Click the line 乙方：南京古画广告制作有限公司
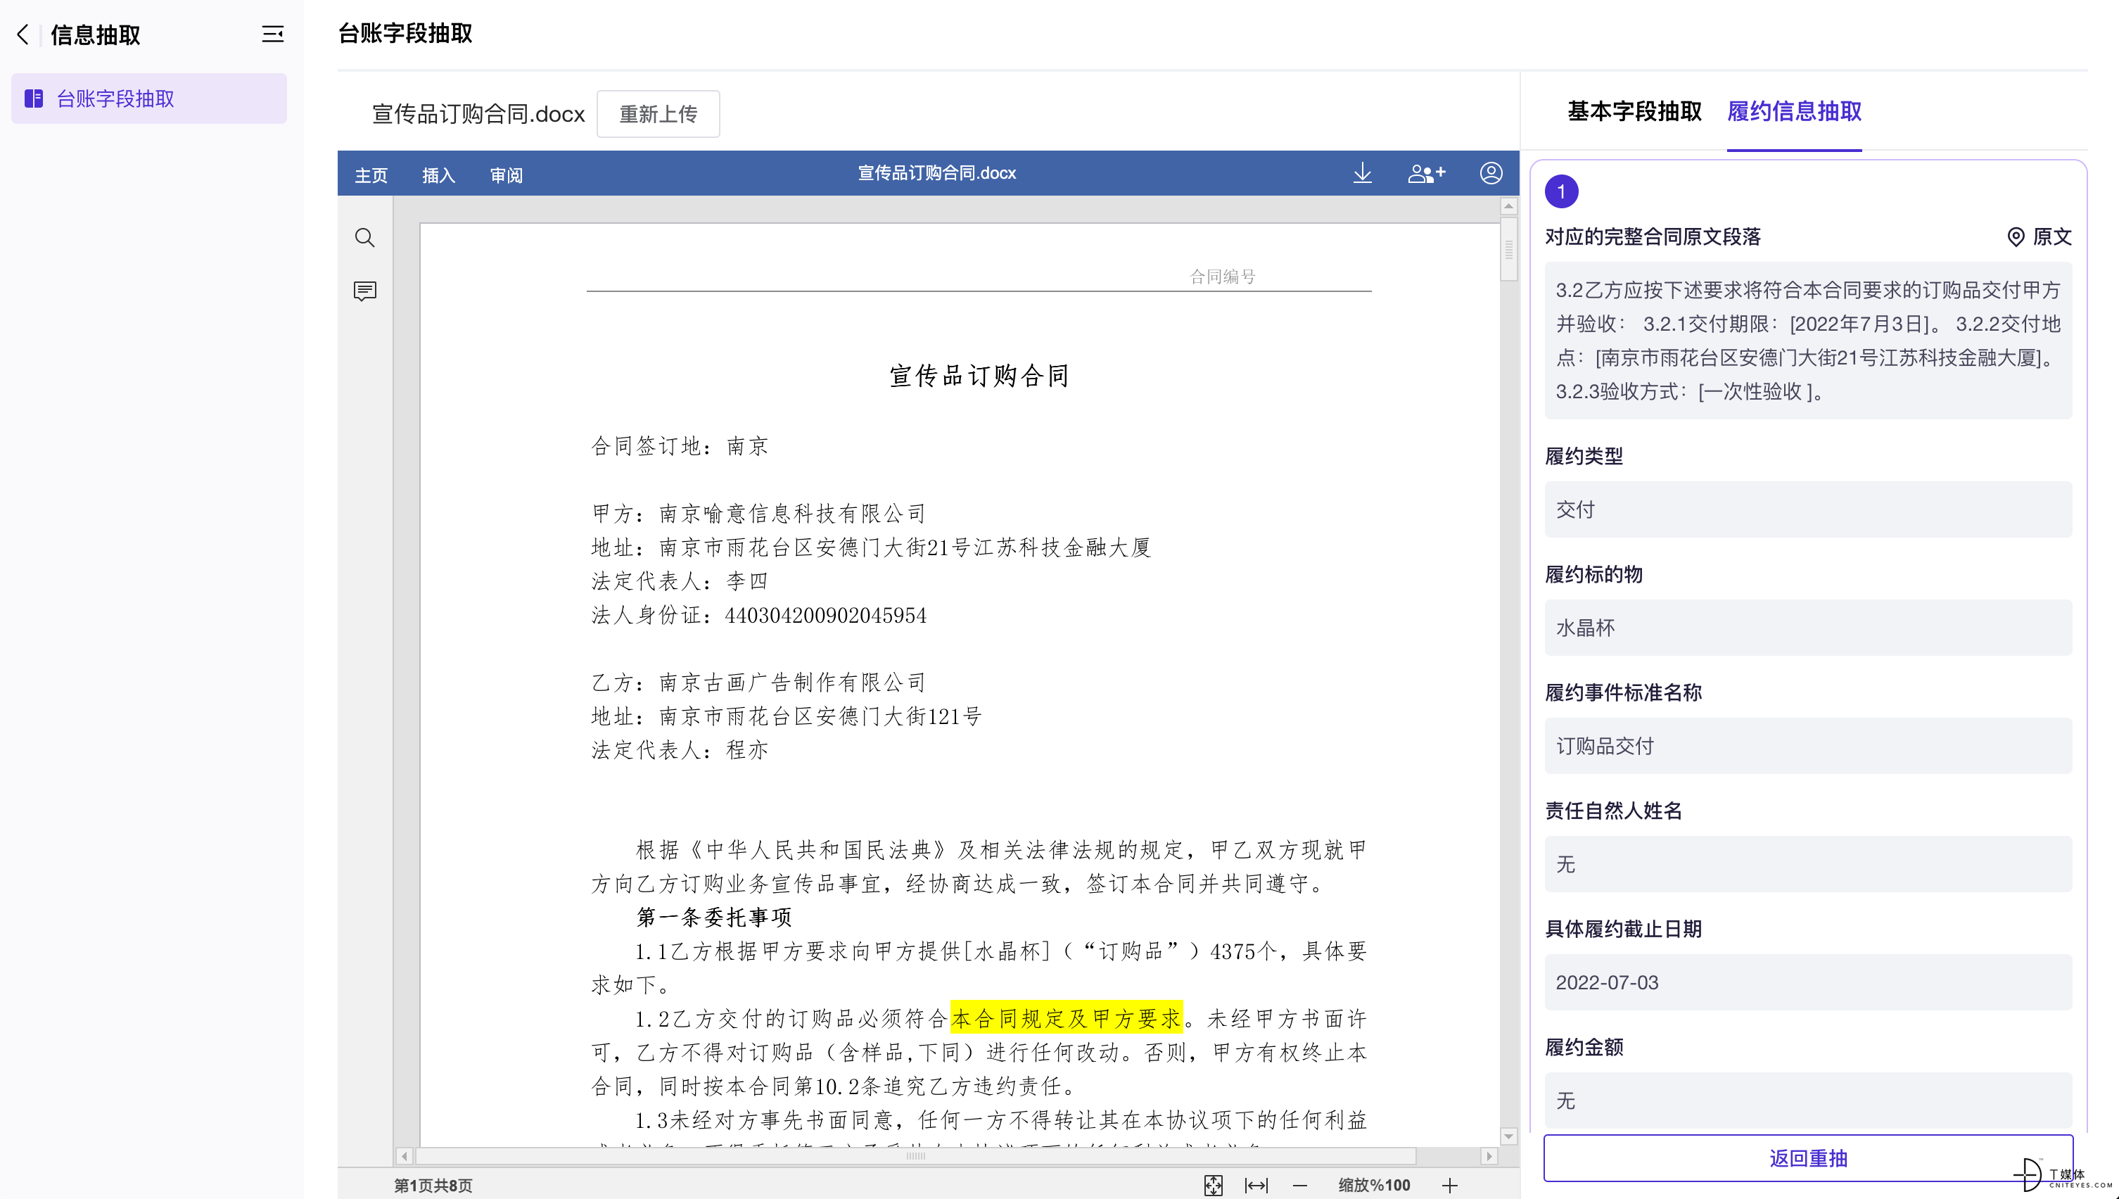Viewport: 2119px width, 1199px height. 759,683
